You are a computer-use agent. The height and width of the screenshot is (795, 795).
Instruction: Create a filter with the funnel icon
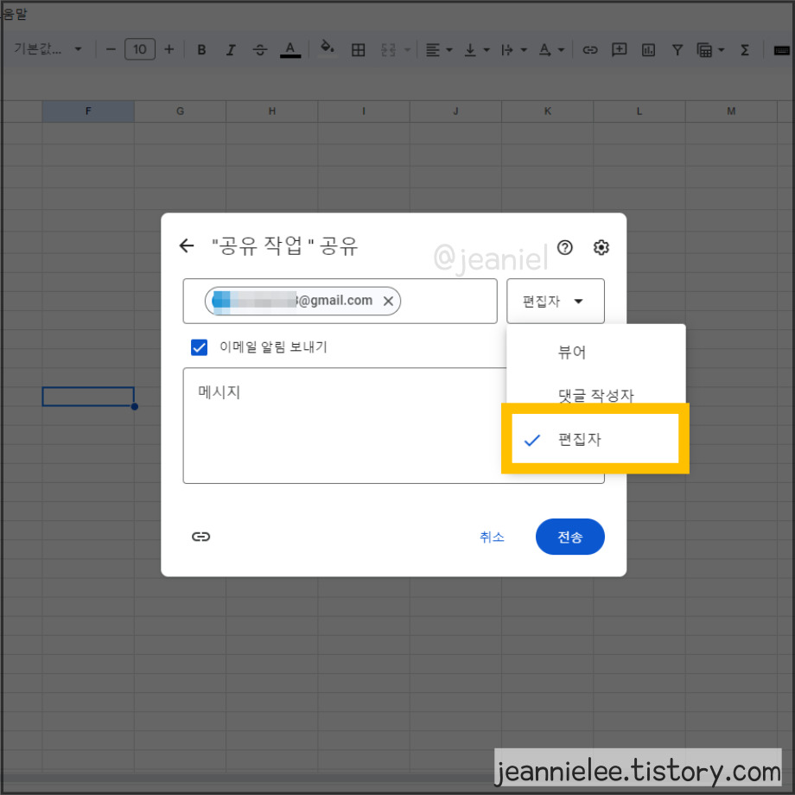coord(677,49)
